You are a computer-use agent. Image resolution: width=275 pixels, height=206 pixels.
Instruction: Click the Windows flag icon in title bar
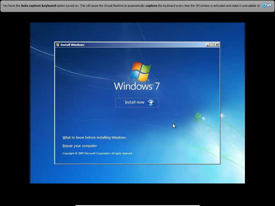(57, 45)
